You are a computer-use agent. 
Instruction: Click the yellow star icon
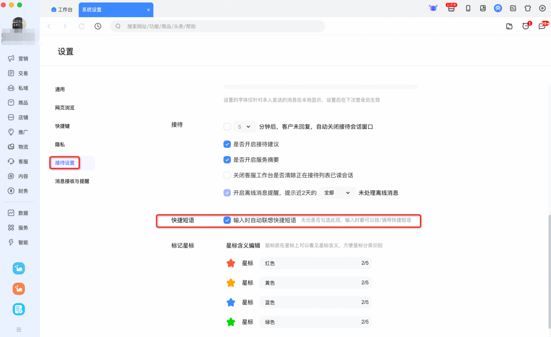(x=231, y=283)
